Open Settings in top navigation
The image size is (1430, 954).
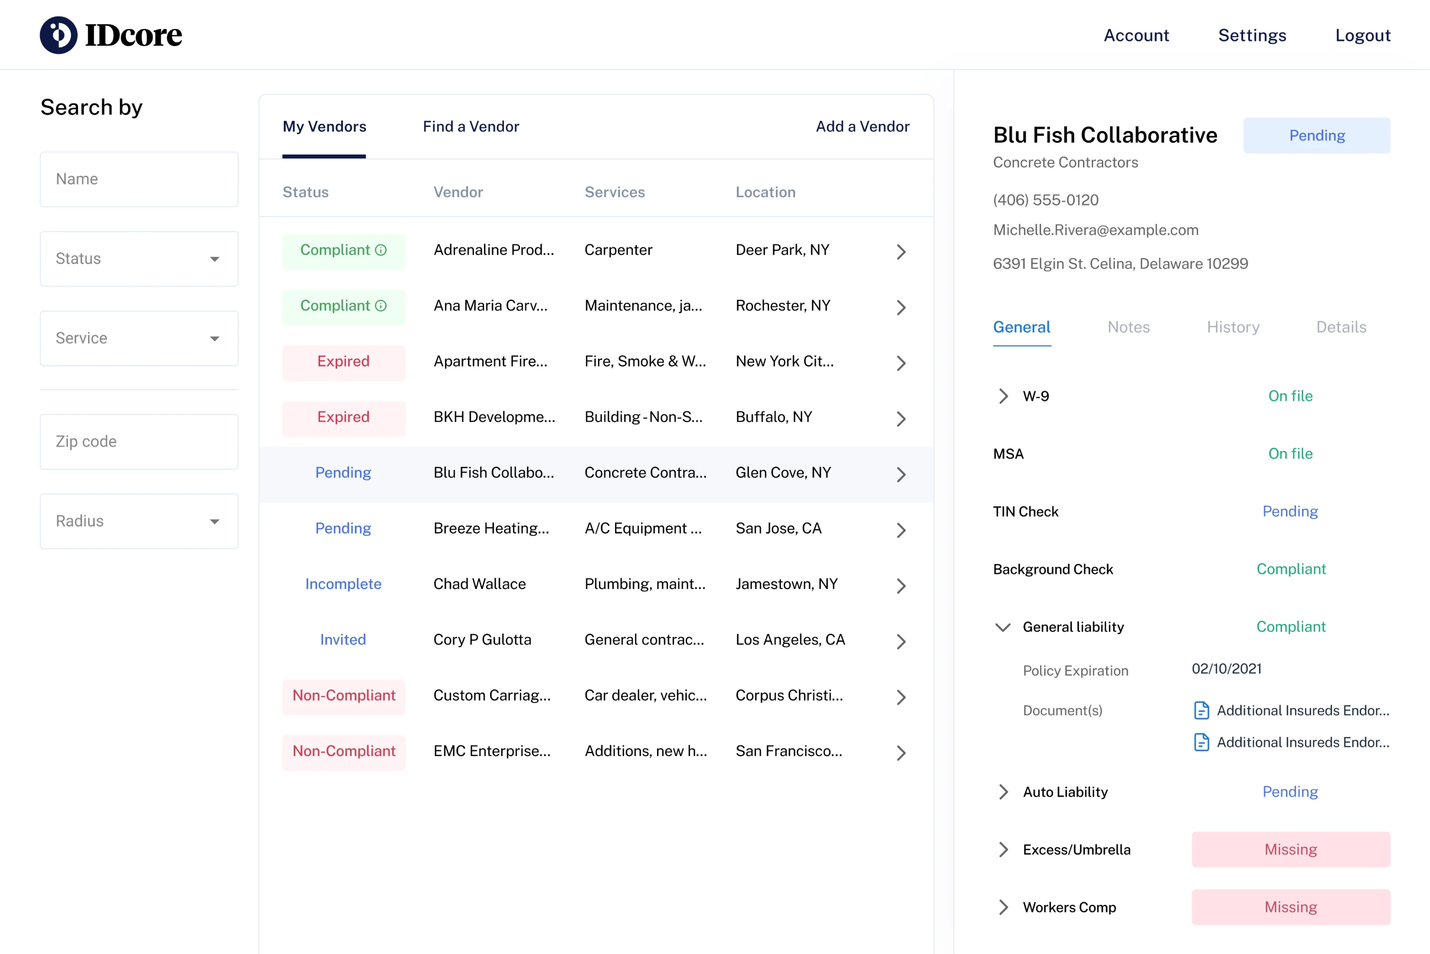click(1252, 35)
